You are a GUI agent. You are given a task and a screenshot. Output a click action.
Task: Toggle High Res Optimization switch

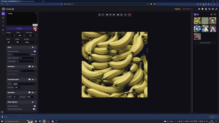pos(34,109)
